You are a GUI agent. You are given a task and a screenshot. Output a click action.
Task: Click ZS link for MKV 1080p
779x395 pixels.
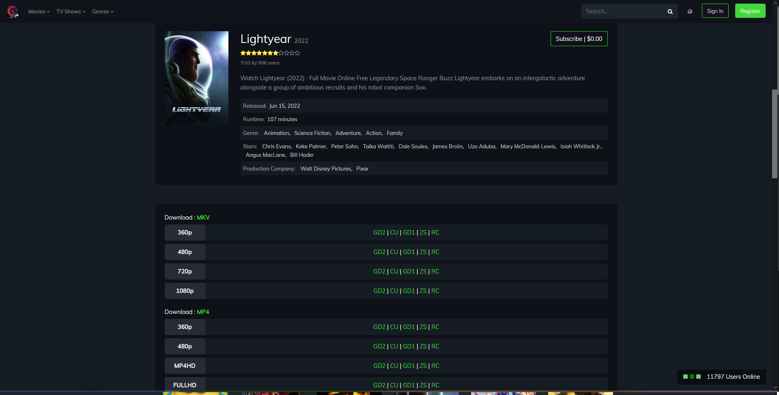(423, 291)
